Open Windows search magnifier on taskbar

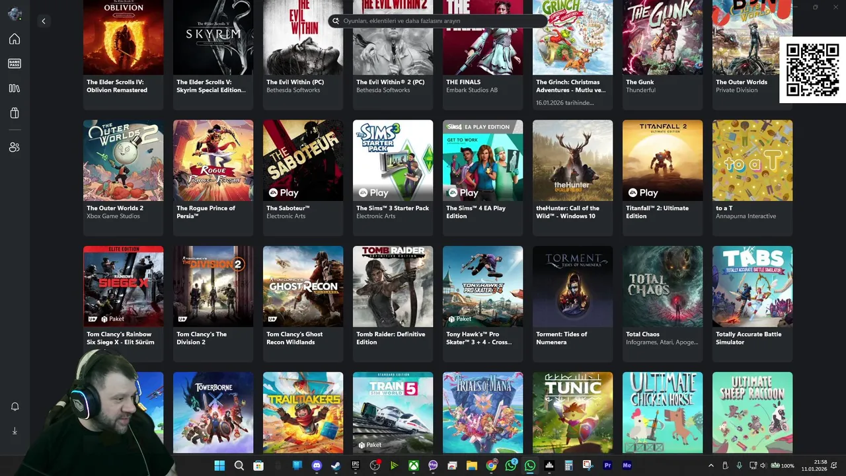[x=239, y=465]
